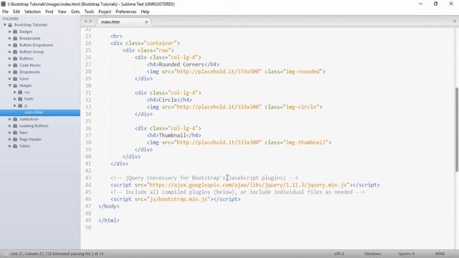Expand the Breadcrumb folder
459x258 pixels.
tap(10, 38)
